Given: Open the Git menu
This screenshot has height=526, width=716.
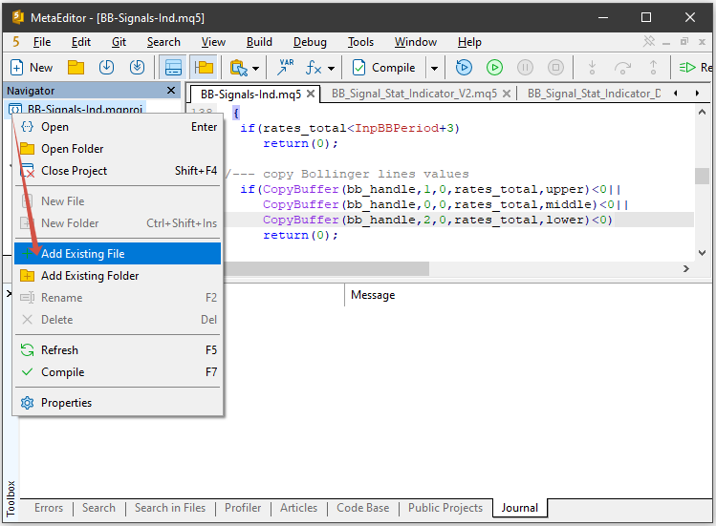Looking at the screenshot, I should pyautogui.click(x=119, y=42).
